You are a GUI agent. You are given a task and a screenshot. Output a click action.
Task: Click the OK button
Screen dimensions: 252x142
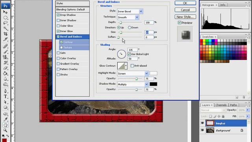click(185, 3)
